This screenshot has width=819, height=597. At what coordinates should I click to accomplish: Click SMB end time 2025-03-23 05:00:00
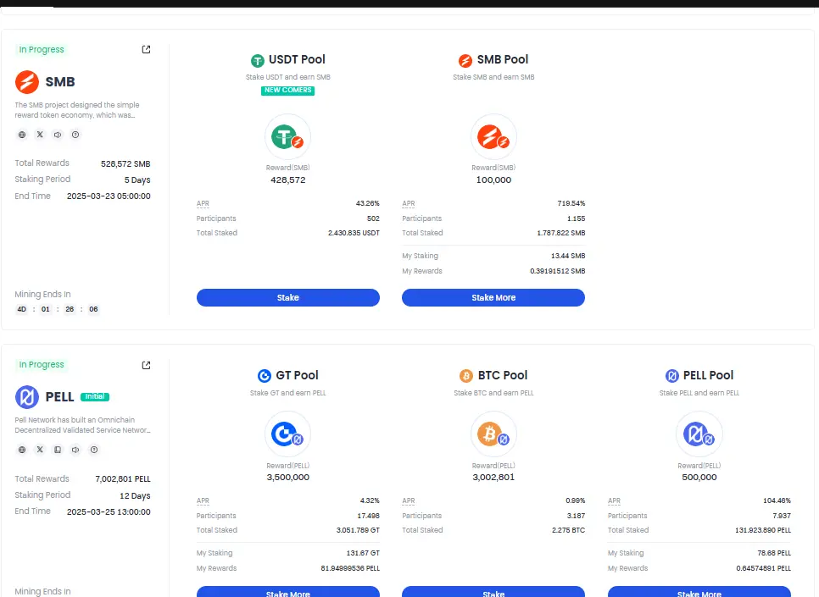[x=109, y=196]
